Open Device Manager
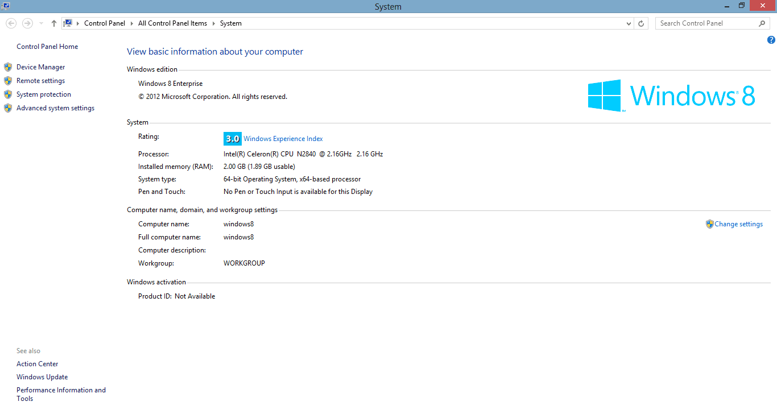This screenshot has height=414, width=777. point(41,67)
